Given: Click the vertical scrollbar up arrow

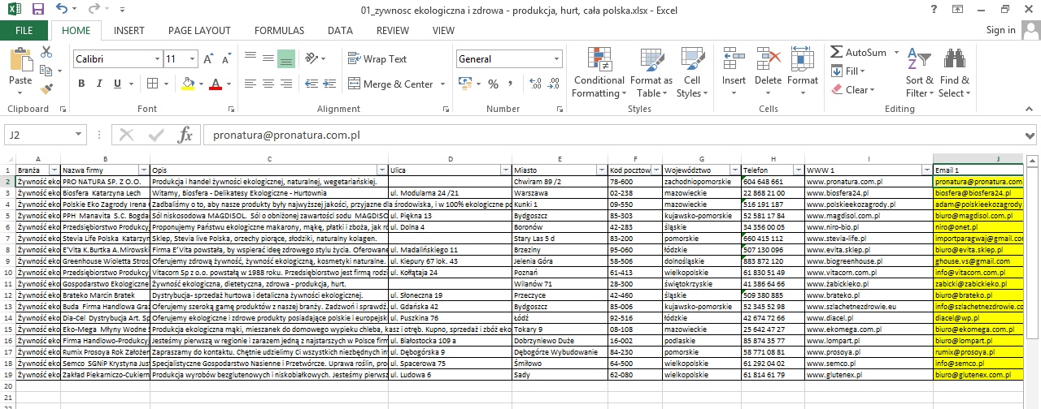Looking at the screenshot, I should (x=1033, y=159).
